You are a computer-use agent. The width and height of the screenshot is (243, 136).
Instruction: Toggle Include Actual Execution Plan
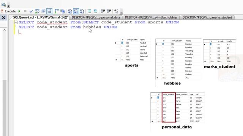[57, 11]
